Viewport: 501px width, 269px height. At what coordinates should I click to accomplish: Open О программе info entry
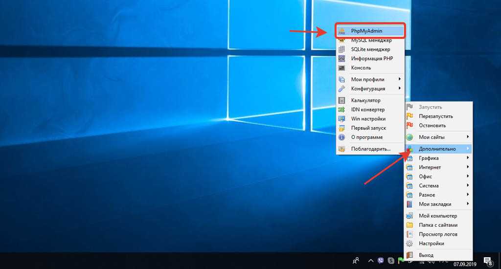click(x=366, y=137)
